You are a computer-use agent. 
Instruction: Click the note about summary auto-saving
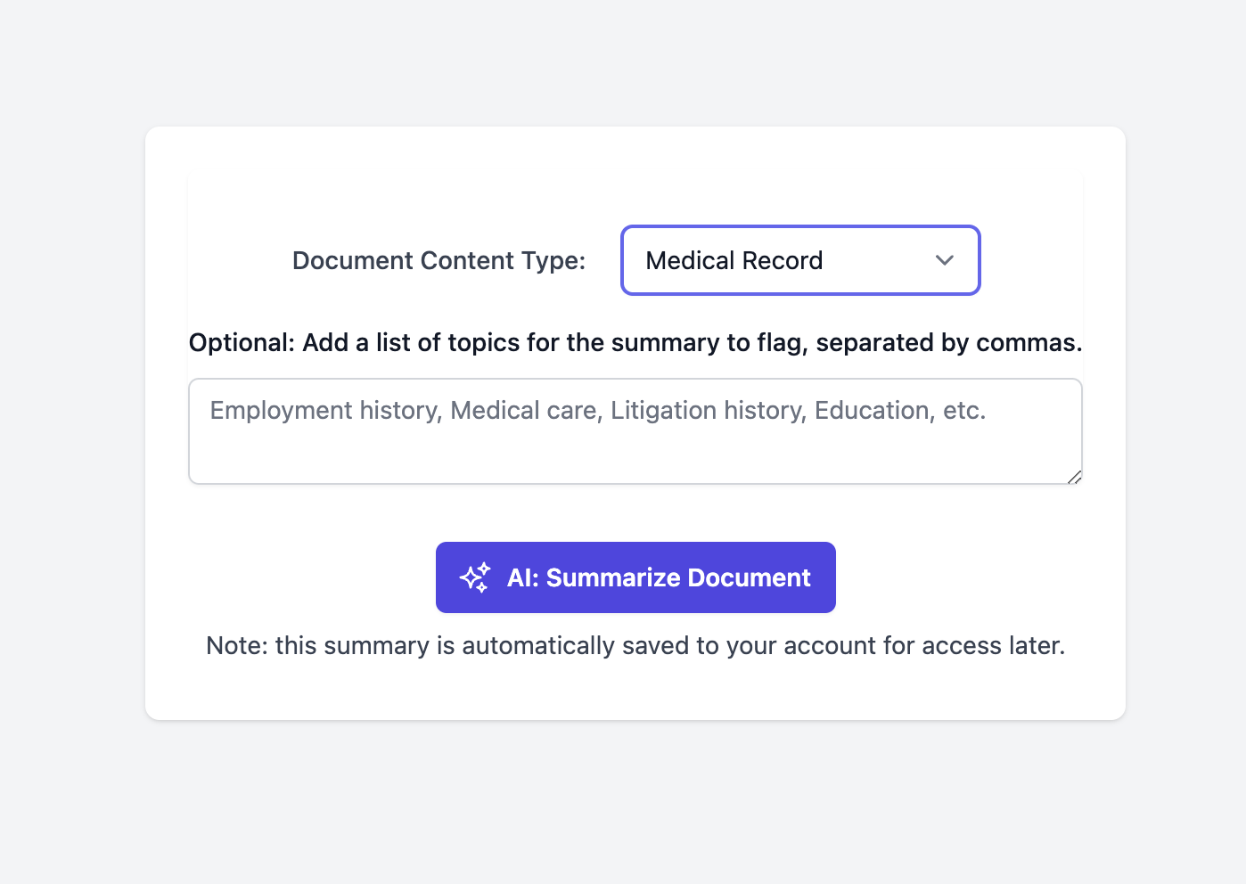click(x=635, y=645)
